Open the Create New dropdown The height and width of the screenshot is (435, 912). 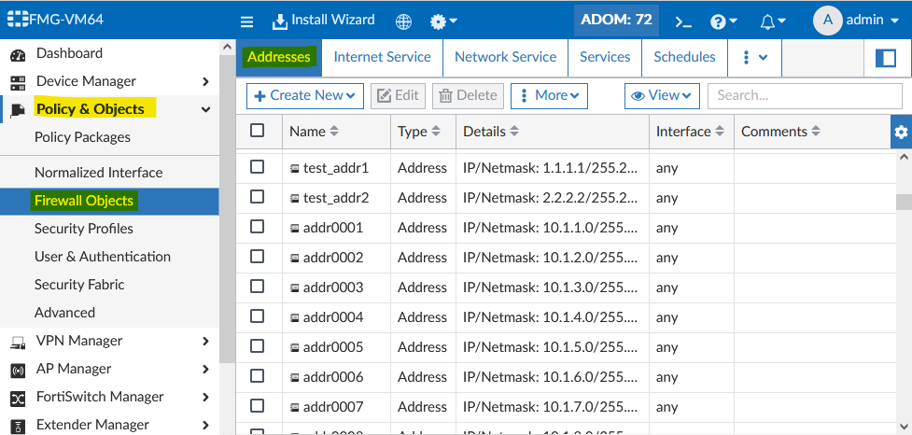(x=305, y=96)
